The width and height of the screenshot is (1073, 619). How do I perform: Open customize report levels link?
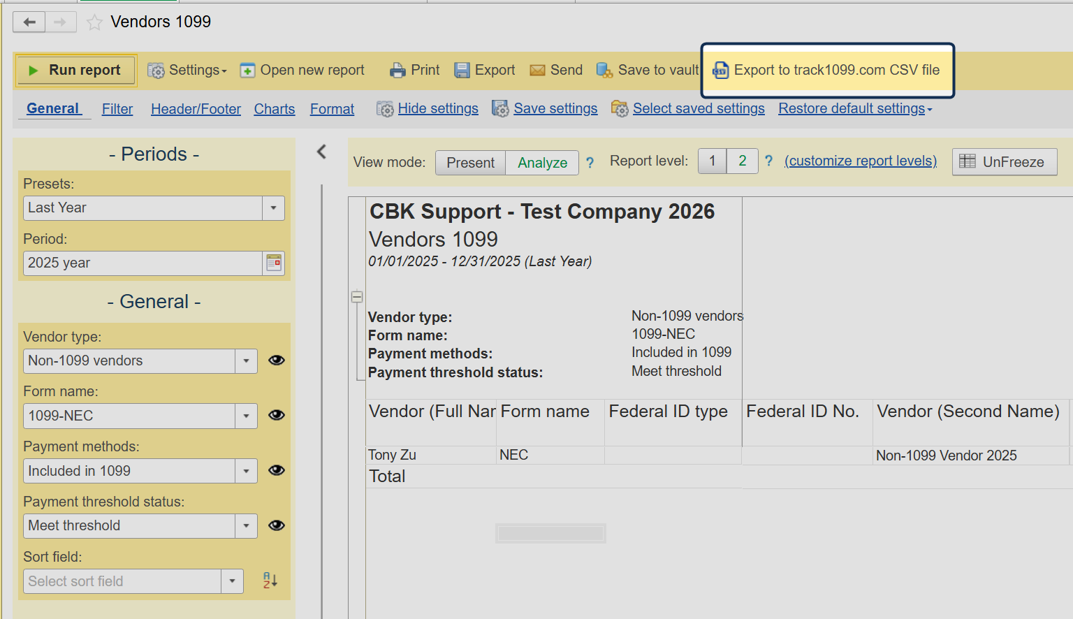click(x=861, y=161)
